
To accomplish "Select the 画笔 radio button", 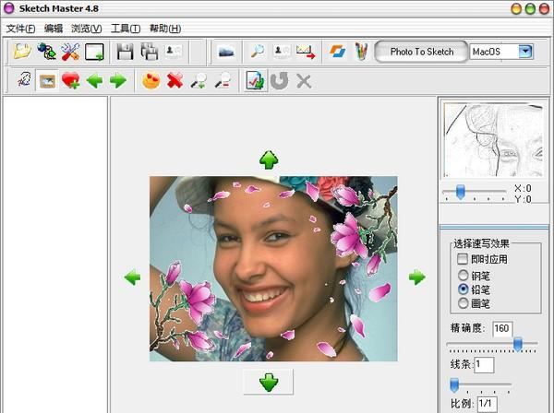I will [x=463, y=302].
